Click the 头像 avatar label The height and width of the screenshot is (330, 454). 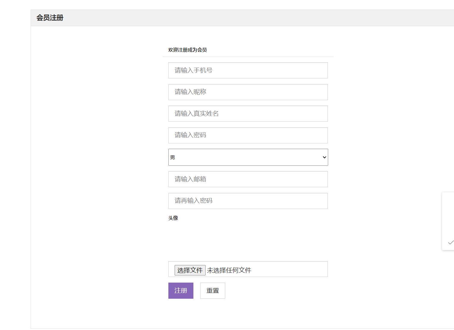tap(173, 218)
